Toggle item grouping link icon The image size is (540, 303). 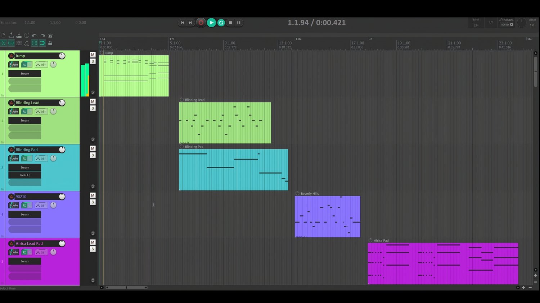click(x=11, y=43)
